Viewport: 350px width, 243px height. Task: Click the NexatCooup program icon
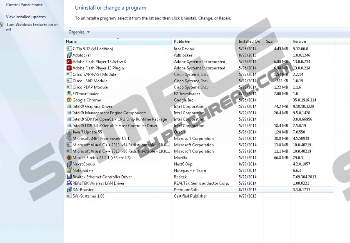69,164
